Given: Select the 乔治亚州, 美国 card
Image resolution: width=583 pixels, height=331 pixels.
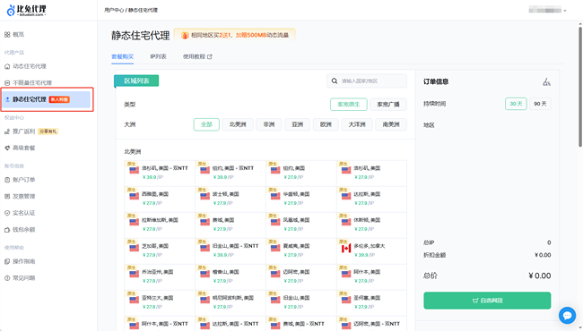Looking at the screenshot, I should pos(160,277).
